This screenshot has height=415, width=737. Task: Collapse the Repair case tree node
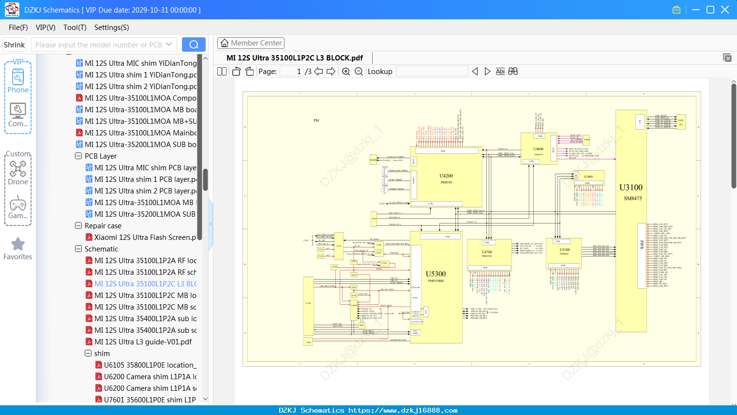[x=78, y=225]
